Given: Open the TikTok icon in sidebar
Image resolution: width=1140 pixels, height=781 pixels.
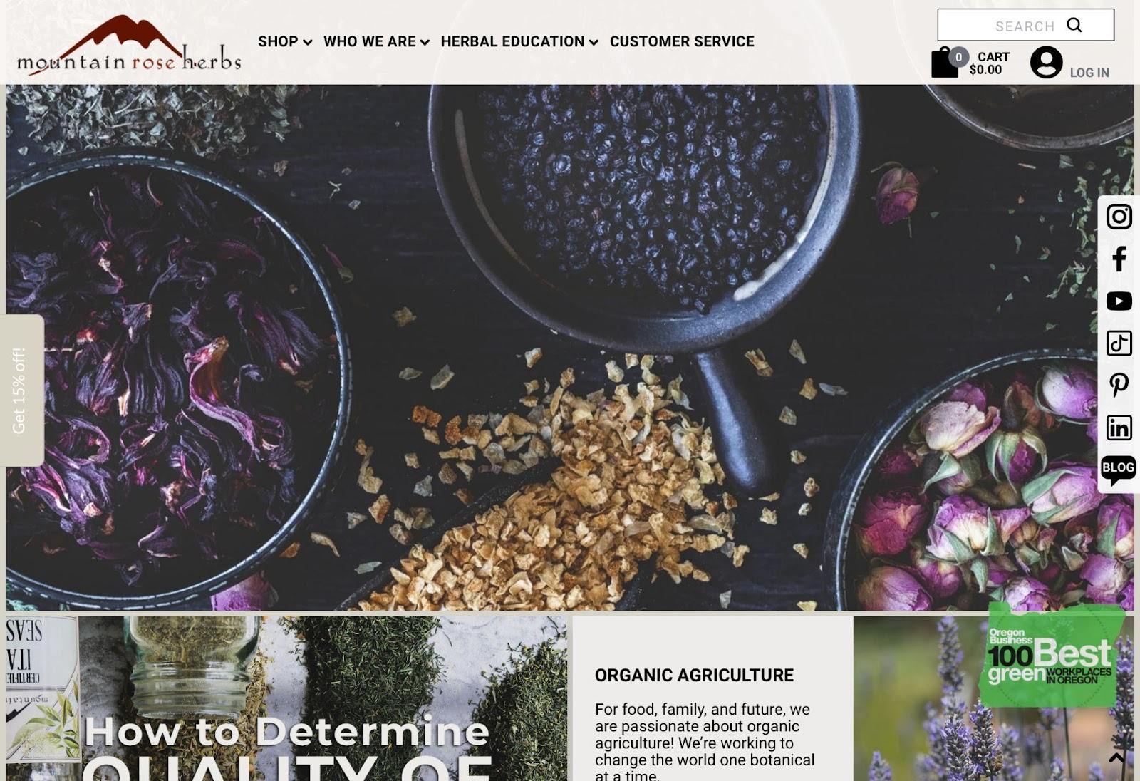Looking at the screenshot, I should click(x=1119, y=343).
